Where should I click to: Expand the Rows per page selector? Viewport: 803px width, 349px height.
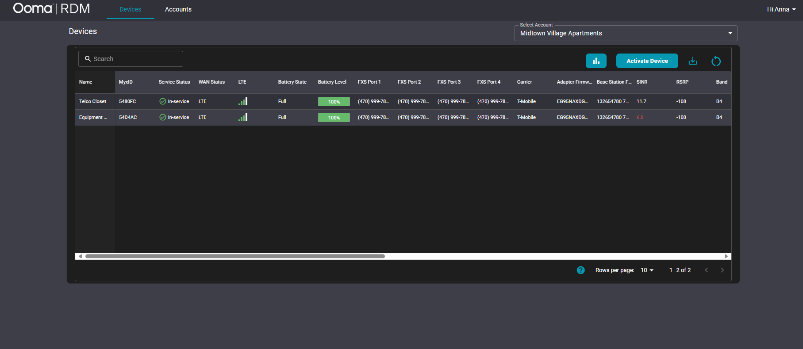coord(647,270)
